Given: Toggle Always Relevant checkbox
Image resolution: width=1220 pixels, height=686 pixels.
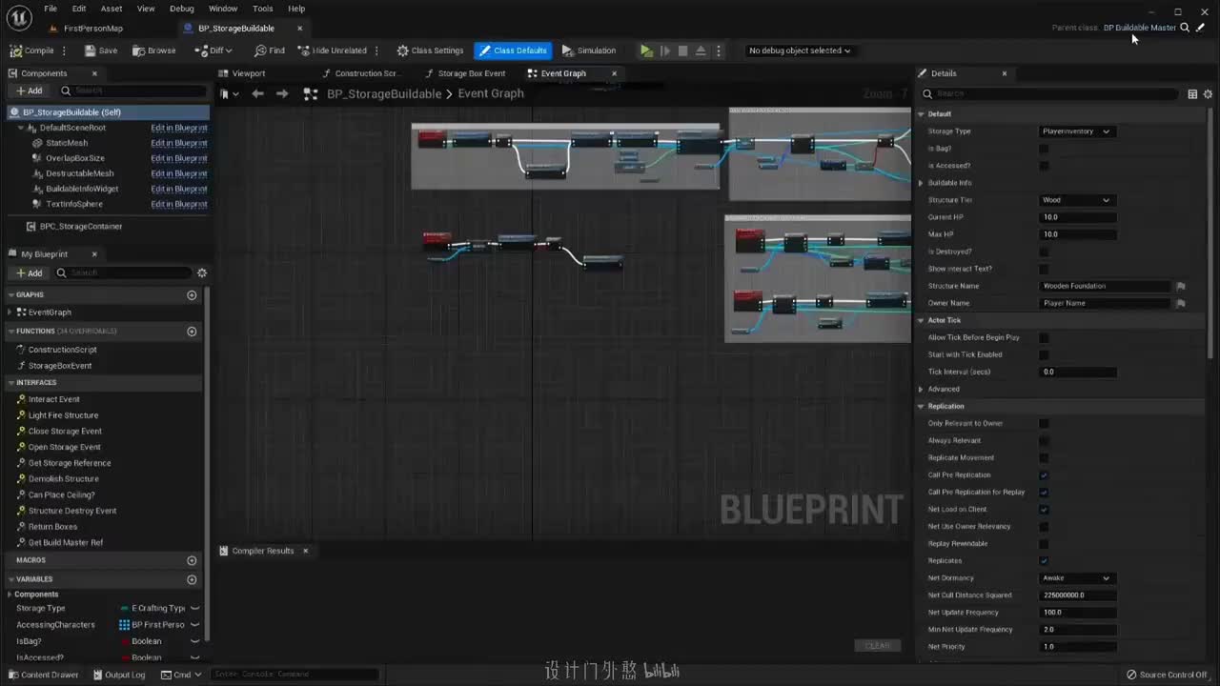Looking at the screenshot, I should click(x=1044, y=440).
